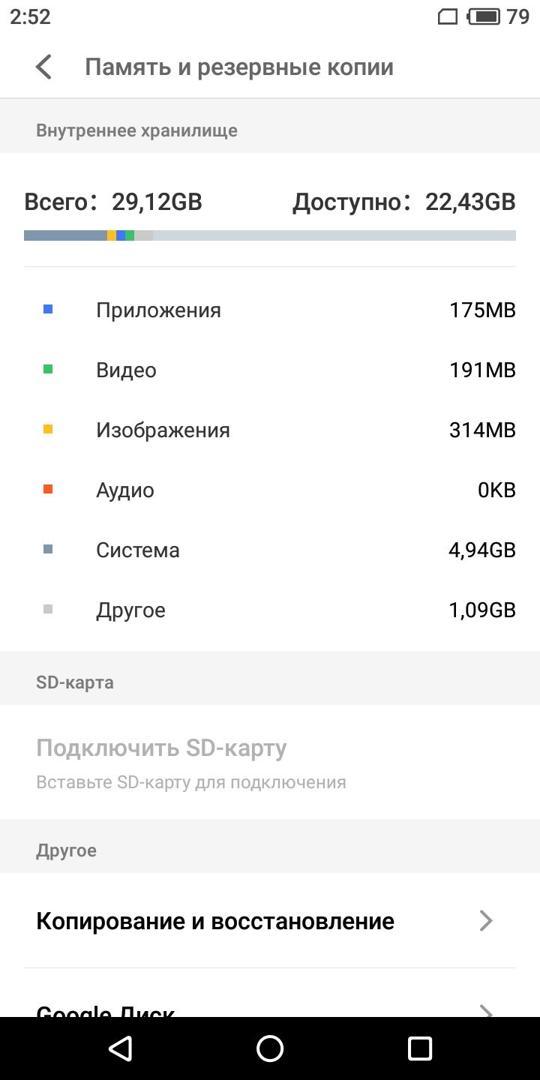Tap the orange Аудио color marker
This screenshot has height=1080, width=540.
click(48, 489)
